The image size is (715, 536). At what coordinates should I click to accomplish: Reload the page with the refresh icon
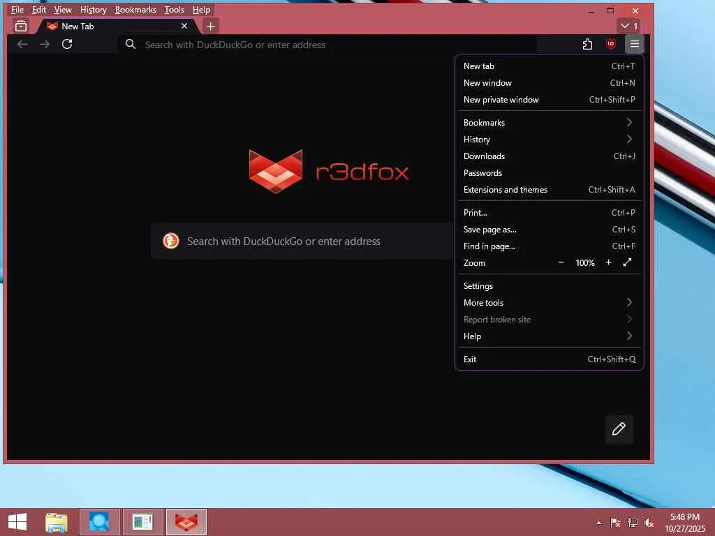(67, 44)
